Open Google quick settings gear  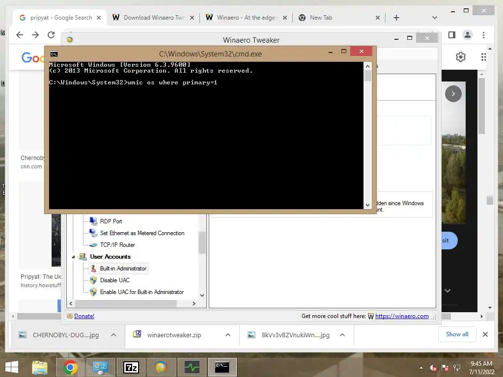(461, 57)
